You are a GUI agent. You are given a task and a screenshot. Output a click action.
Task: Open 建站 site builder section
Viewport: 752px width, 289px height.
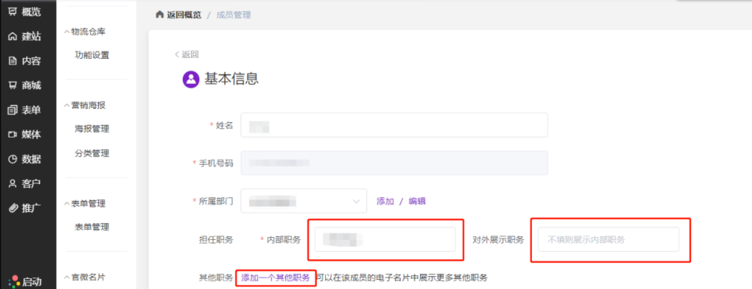(25, 36)
